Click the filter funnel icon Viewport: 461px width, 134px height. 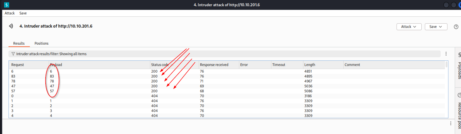coord(13,54)
